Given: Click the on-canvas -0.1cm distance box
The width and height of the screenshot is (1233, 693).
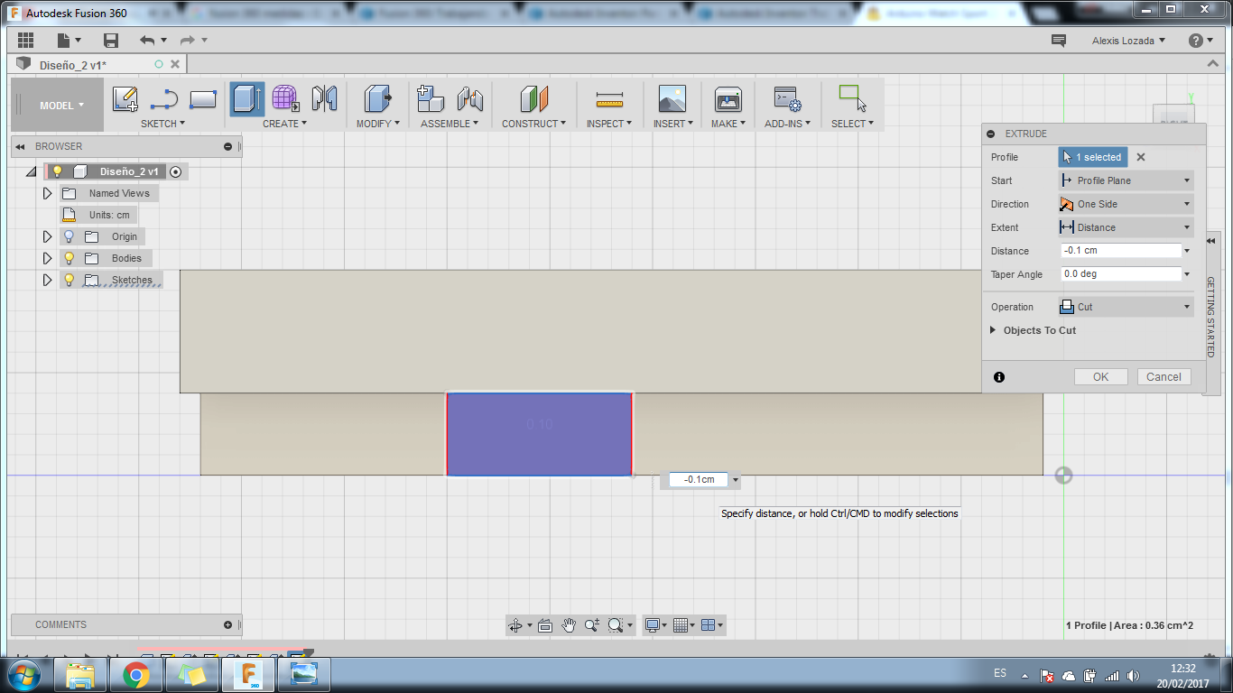Looking at the screenshot, I should 699,480.
